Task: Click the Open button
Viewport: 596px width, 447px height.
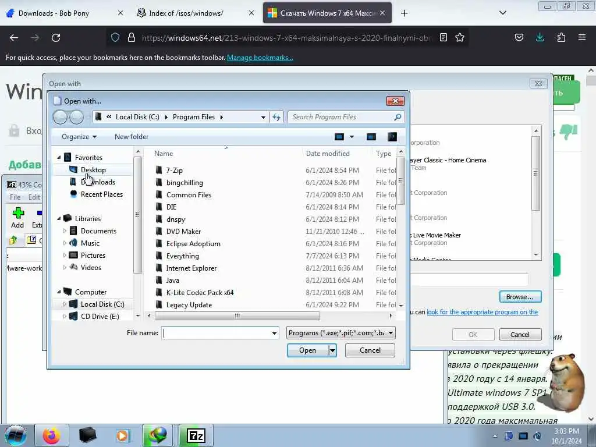Action: tap(307, 350)
